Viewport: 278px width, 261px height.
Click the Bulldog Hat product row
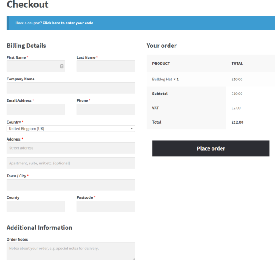211,79
